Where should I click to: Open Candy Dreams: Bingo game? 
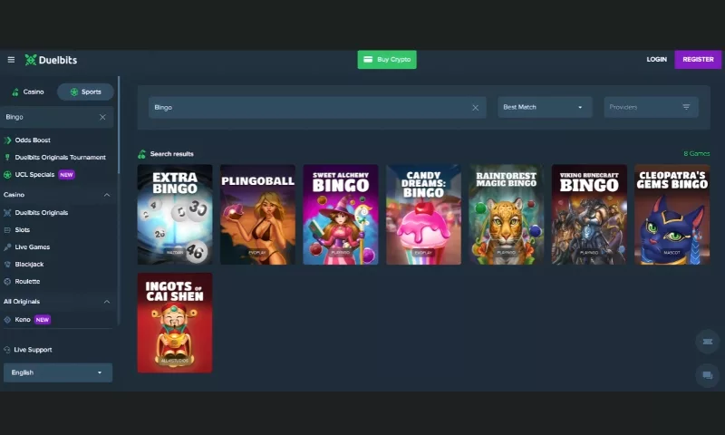(423, 215)
